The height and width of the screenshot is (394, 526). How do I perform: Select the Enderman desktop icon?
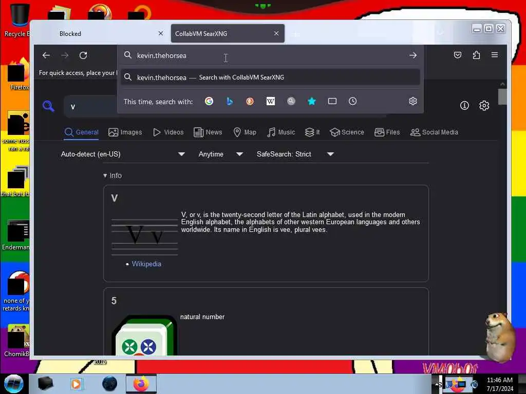(x=16, y=235)
